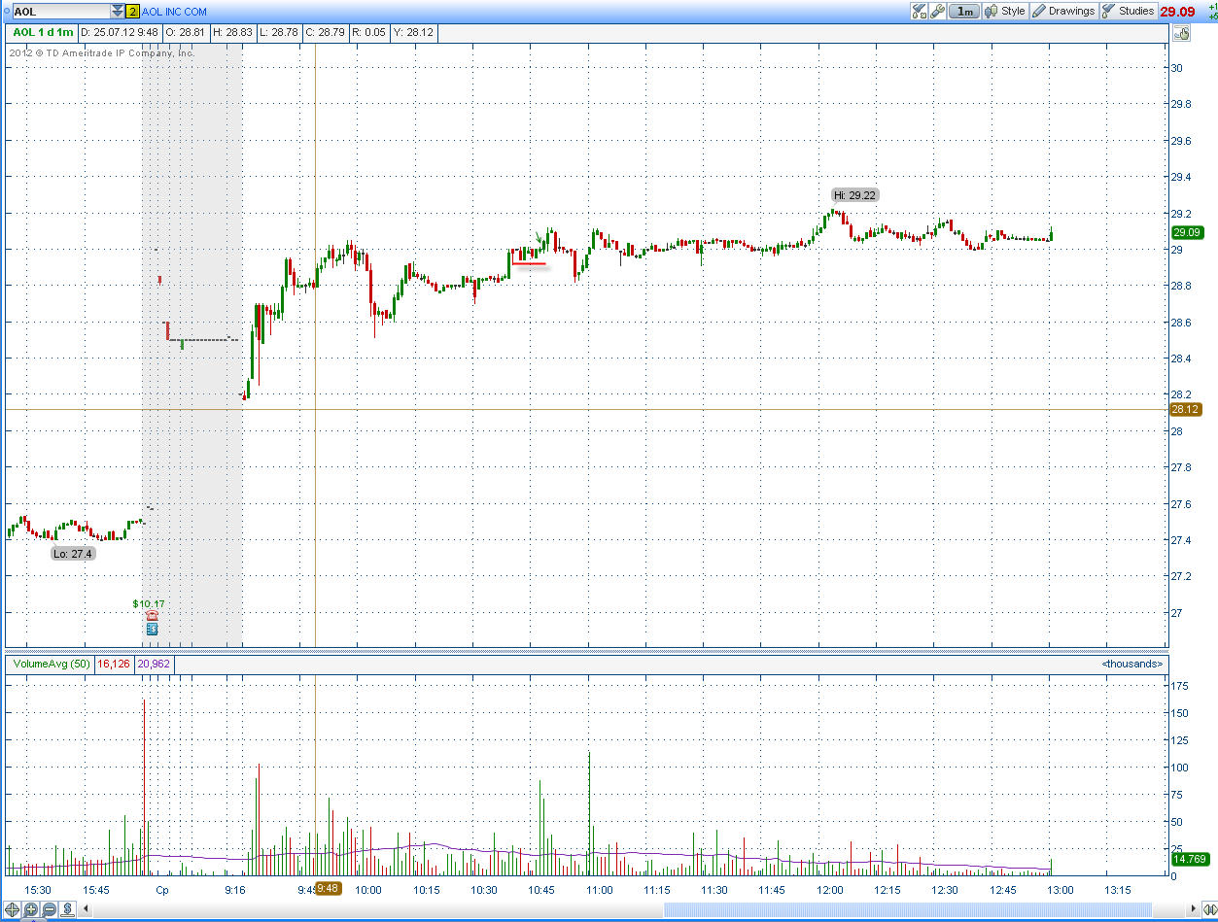Viewport: 1218px width, 922px height.
Task: Click the 'Hi: 29.22' price bubble
Action: [x=855, y=195]
